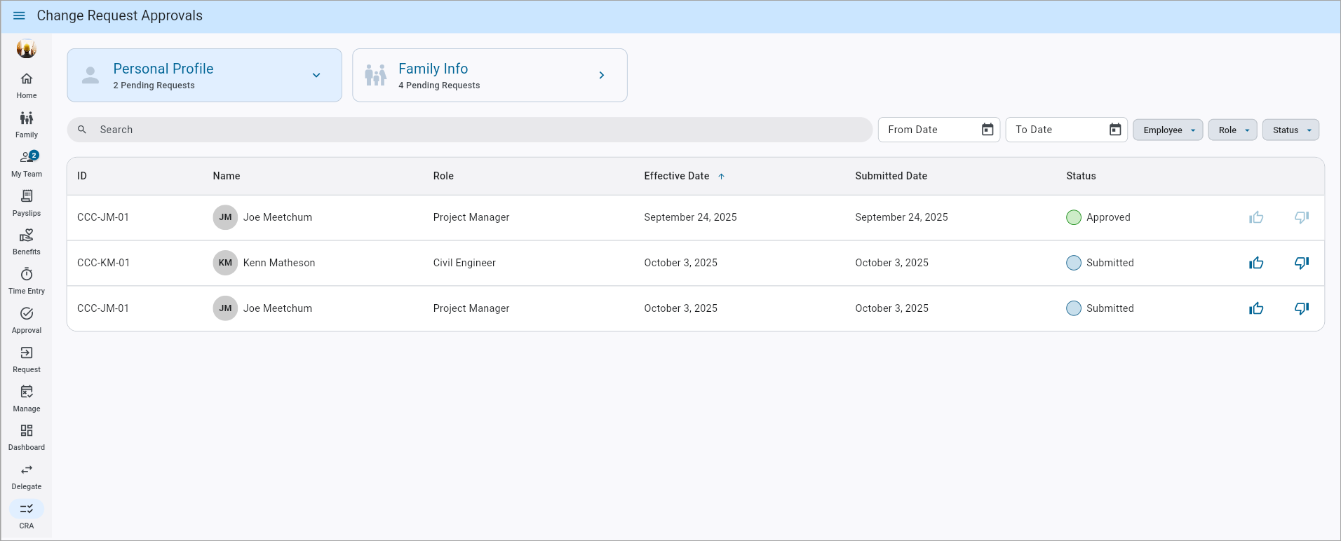Open the hamburger navigation menu
The width and height of the screenshot is (1341, 541).
(x=19, y=16)
